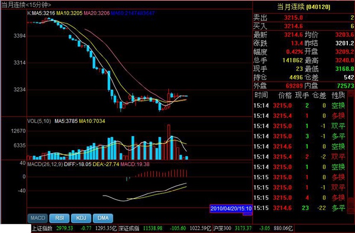This screenshot has width=355, height=233.
Task: Click the 6335 volume axis label
Action: click(20, 145)
